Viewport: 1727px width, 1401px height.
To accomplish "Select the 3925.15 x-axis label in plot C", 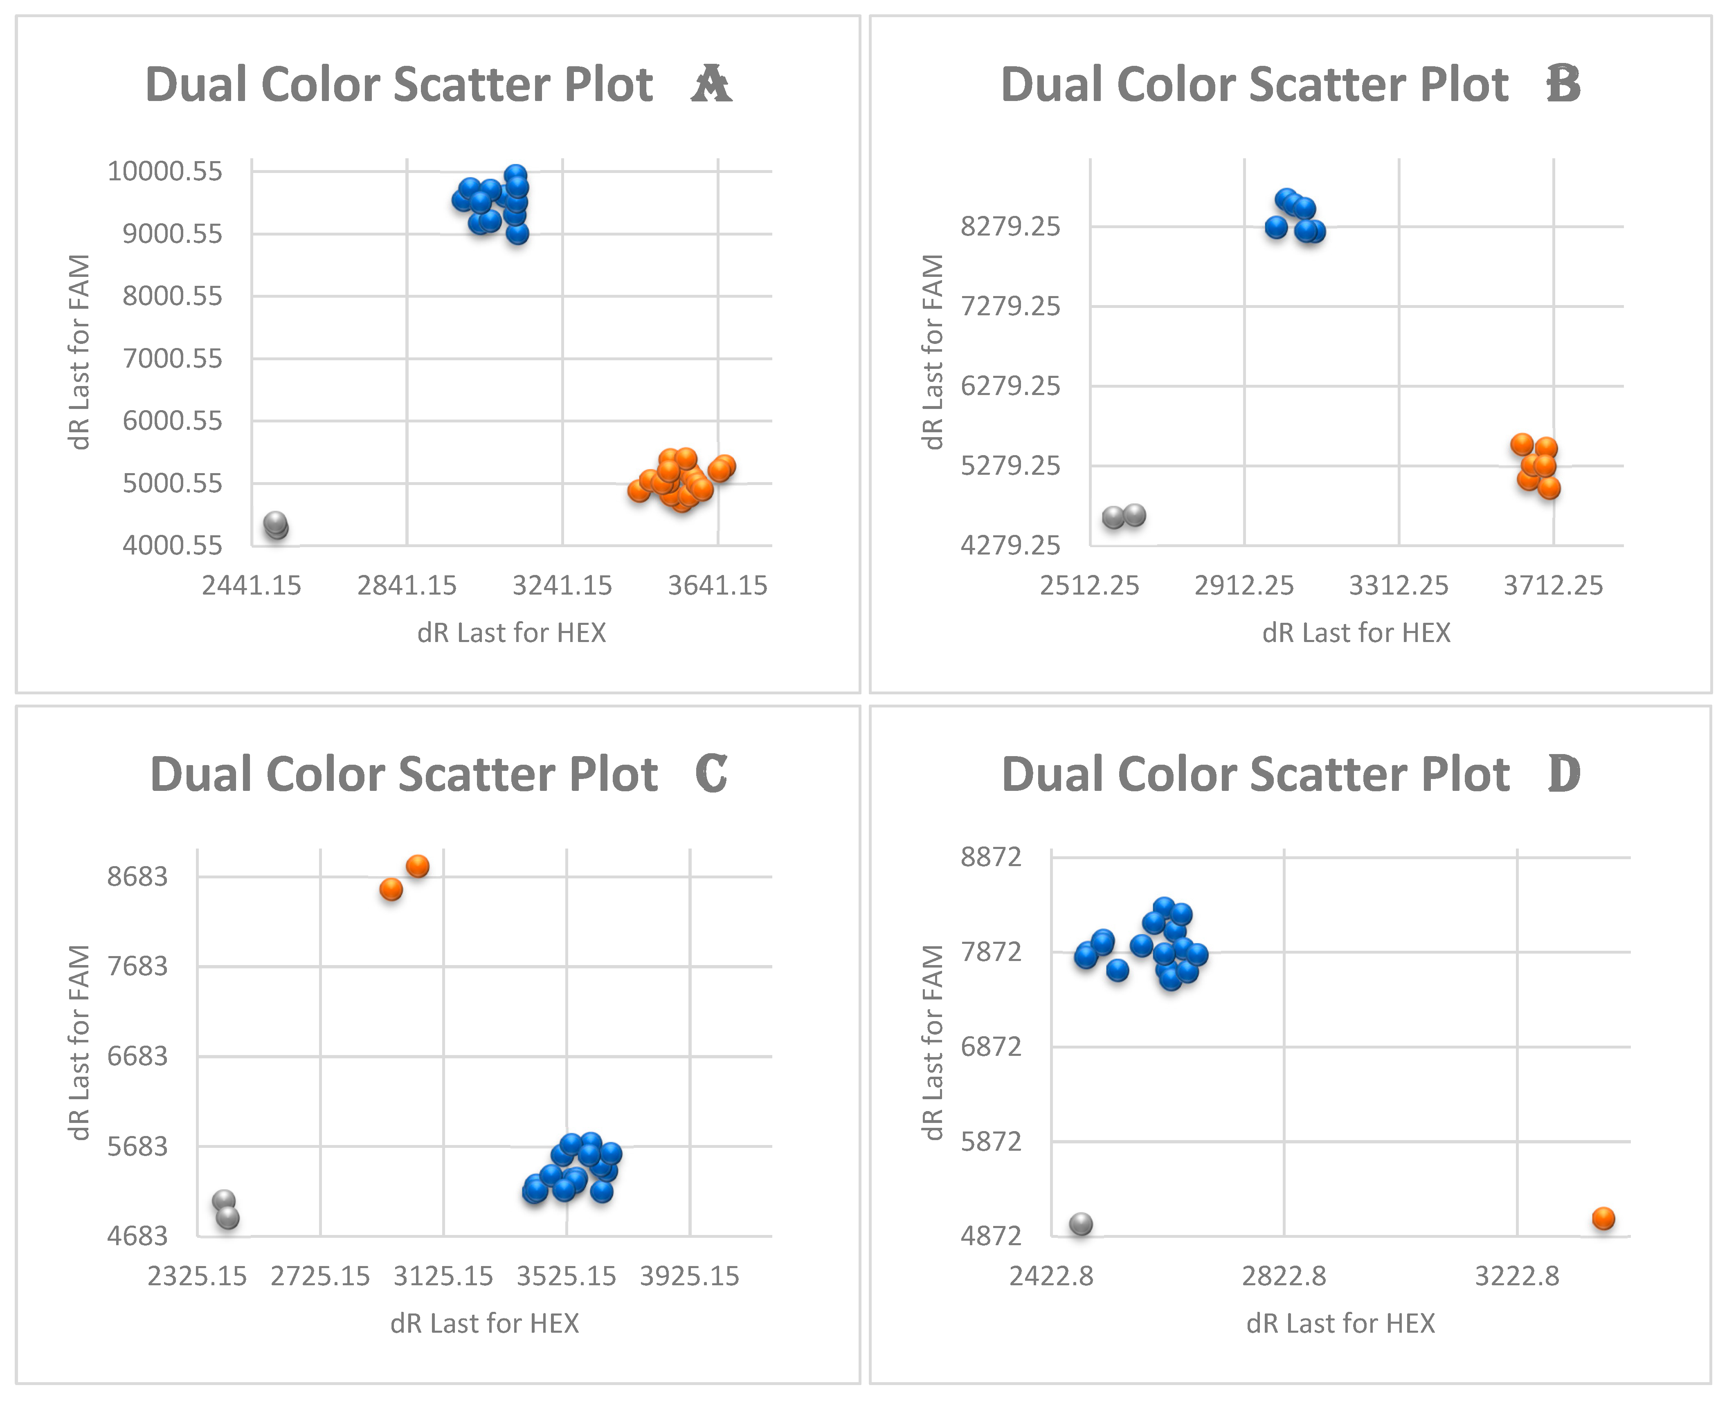I will tap(690, 1276).
